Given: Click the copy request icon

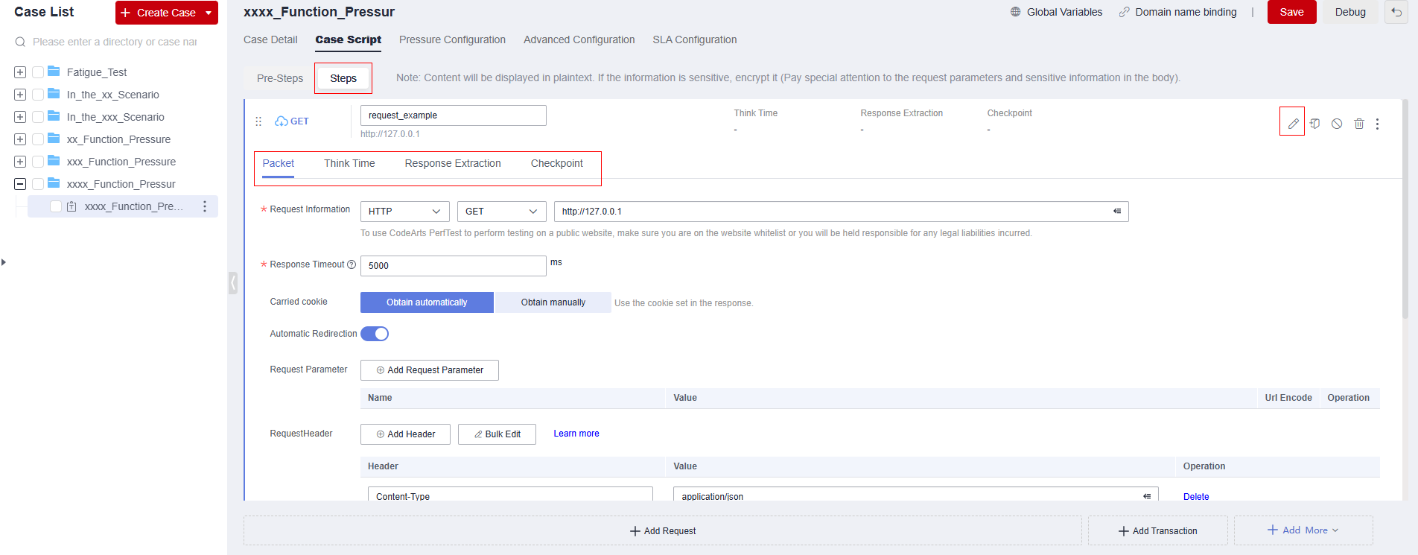Looking at the screenshot, I should click(x=1315, y=124).
